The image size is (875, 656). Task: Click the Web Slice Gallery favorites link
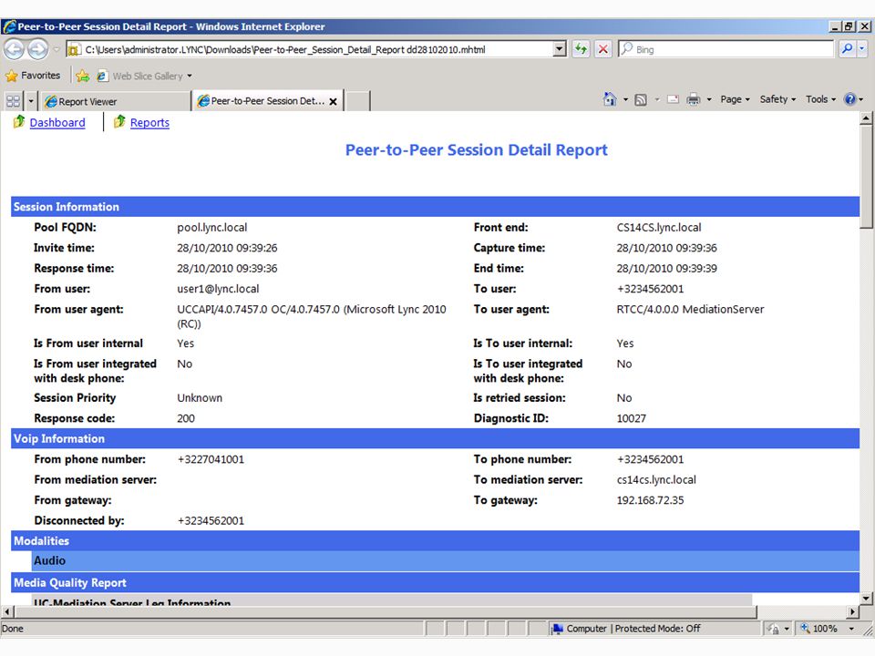[x=148, y=76]
